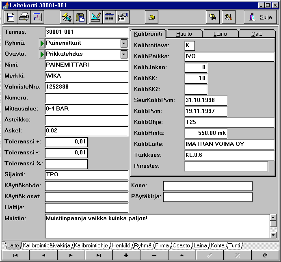Click the SeurKalibPvm field 31.10.1998
This screenshot has width=281, height=262.
coord(206,101)
